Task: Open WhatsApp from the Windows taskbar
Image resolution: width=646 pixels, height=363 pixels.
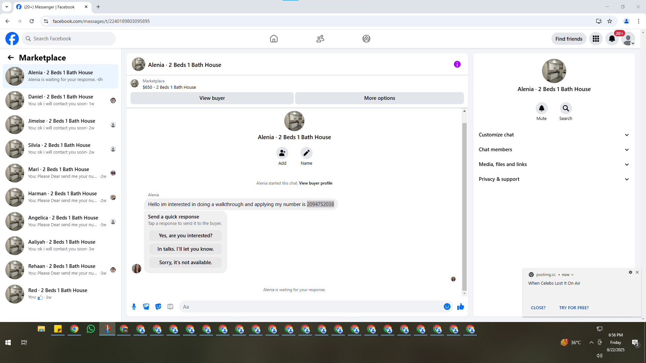Action: point(91,329)
